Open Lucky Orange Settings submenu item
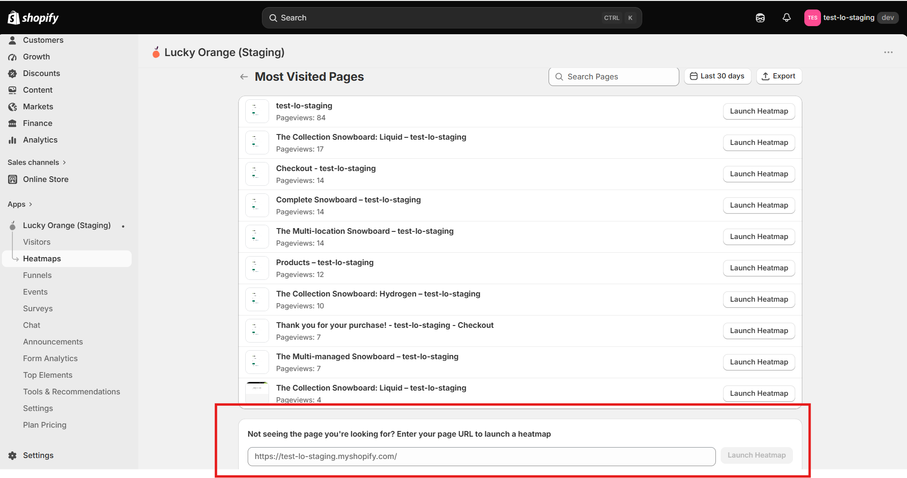This screenshot has width=907, height=478. [x=38, y=408]
